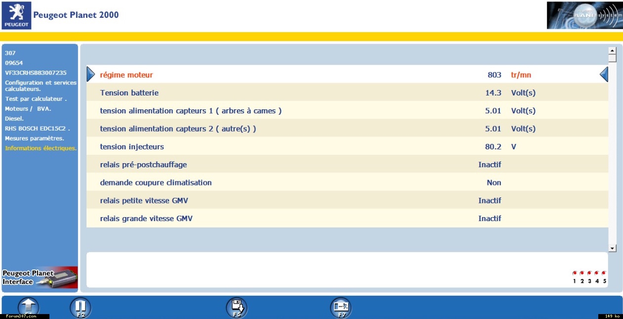
Task: Open RHS BOSCH EDC15C2 step
Action: click(x=38, y=129)
